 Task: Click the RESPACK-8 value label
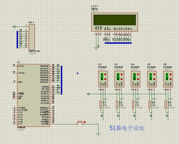34,51
